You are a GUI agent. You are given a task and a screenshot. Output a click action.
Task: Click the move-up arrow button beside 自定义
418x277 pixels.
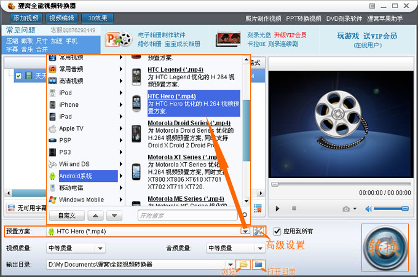tap(96, 216)
